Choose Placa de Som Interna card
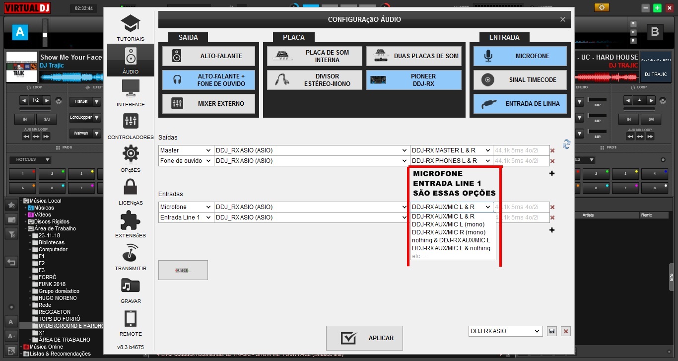 pyautogui.click(x=315, y=56)
